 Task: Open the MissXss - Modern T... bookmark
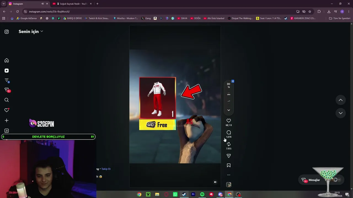click(125, 18)
